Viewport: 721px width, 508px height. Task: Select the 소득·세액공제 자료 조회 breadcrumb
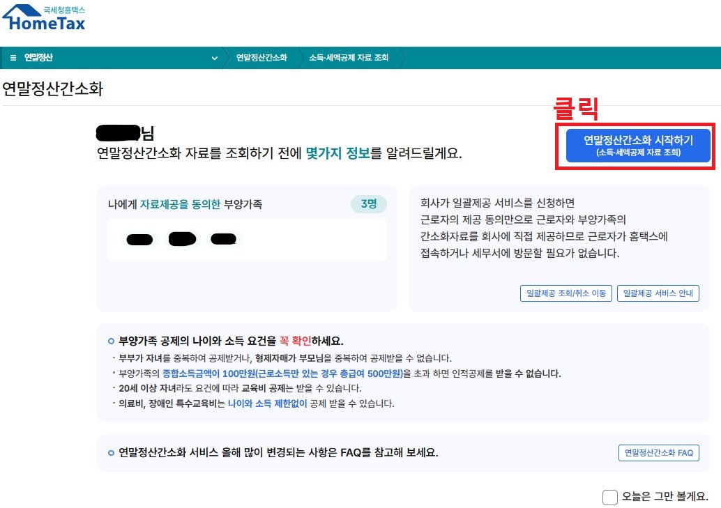(x=349, y=58)
